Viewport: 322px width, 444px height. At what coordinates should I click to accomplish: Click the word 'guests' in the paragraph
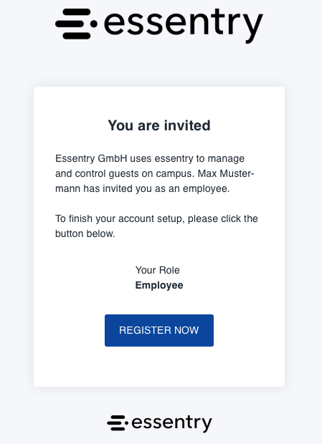tap(123, 174)
